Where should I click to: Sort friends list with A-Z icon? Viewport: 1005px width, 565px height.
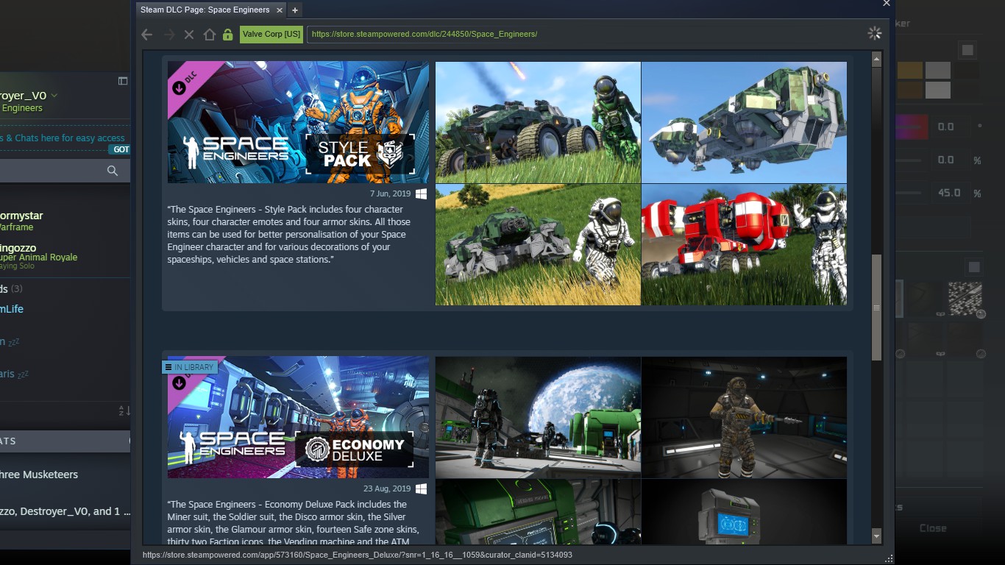click(x=124, y=411)
